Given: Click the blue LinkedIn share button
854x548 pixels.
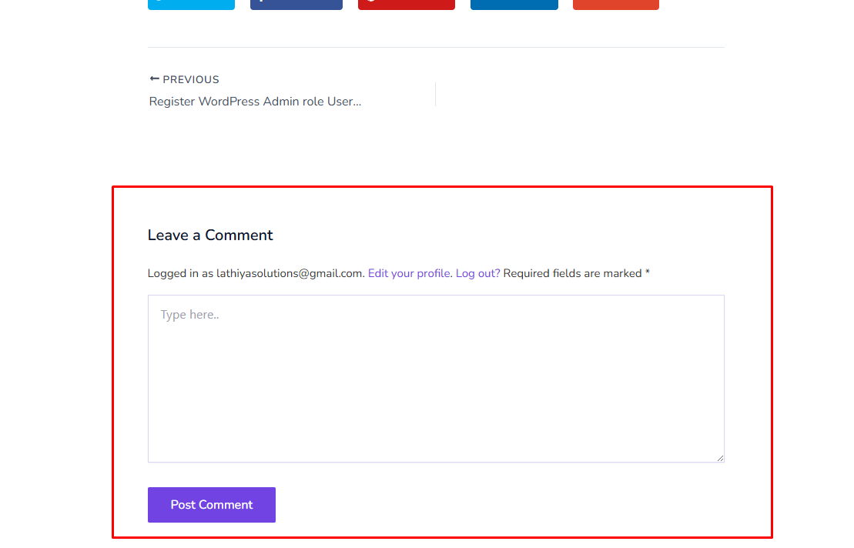Looking at the screenshot, I should pyautogui.click(x=514, y=4).
